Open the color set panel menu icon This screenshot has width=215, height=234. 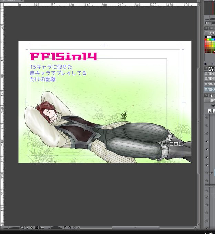click(206, 28)
